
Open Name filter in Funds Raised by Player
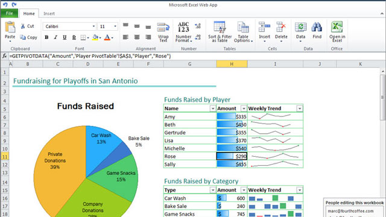point(213,108)
